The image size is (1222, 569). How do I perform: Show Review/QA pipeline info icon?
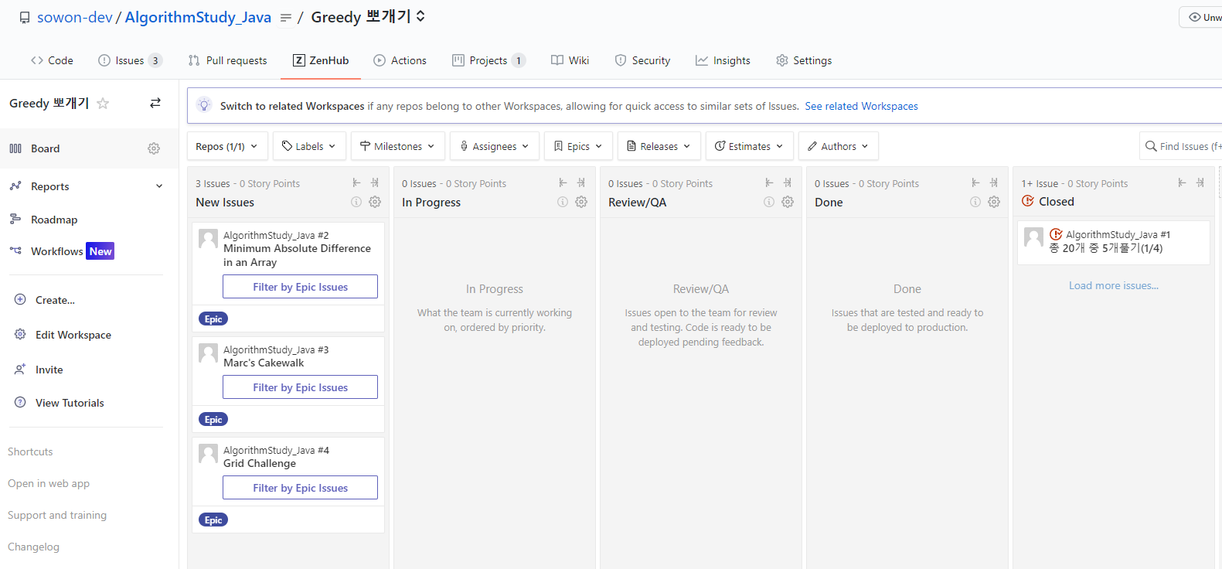(x=769, y=202)
